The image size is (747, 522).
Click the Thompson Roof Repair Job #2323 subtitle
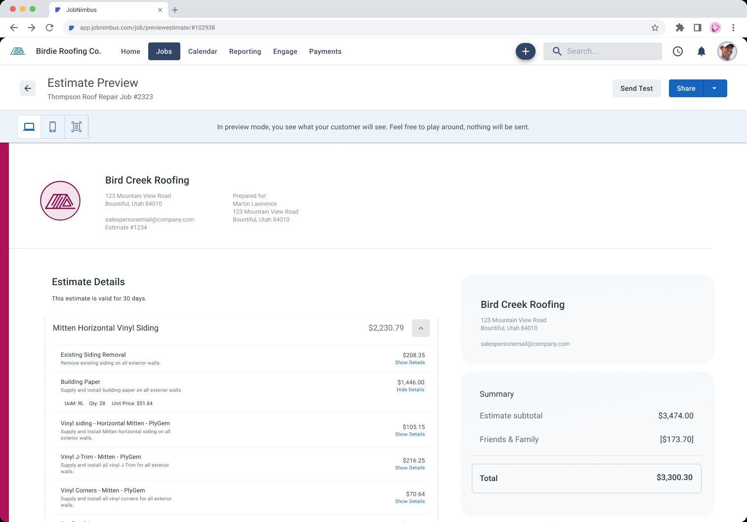coord(100,97)
